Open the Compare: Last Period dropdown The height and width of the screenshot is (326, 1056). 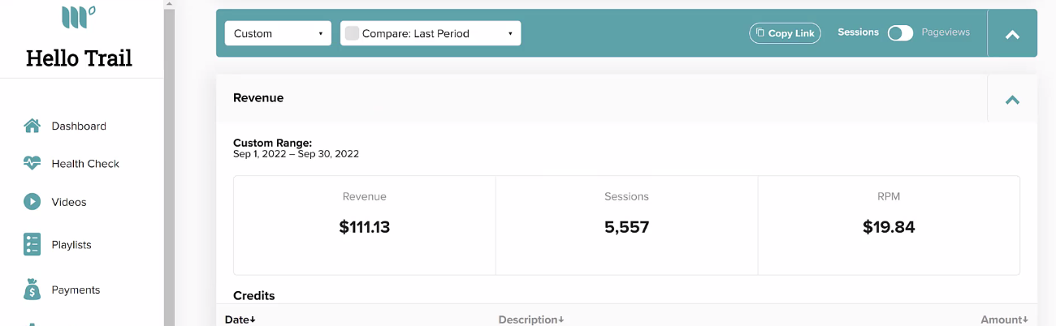pos(431,33)
